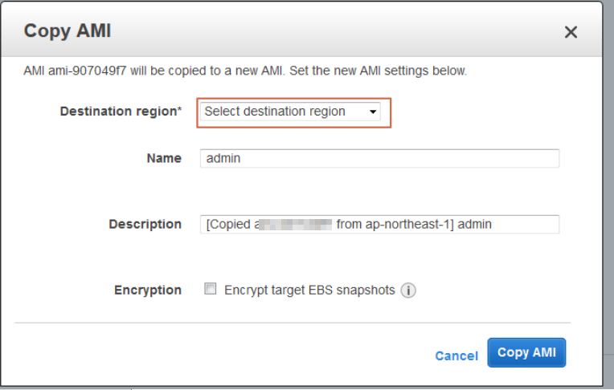Close the Copy AMI dialog with X
The image size is (614, 390).
571,32
